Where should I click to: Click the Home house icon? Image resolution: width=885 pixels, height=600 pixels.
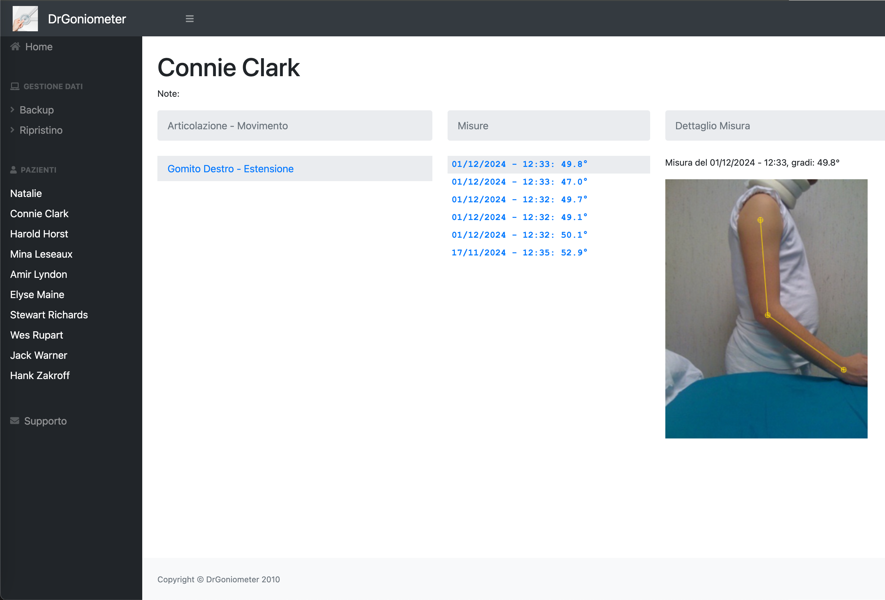[x=15, y=46]
